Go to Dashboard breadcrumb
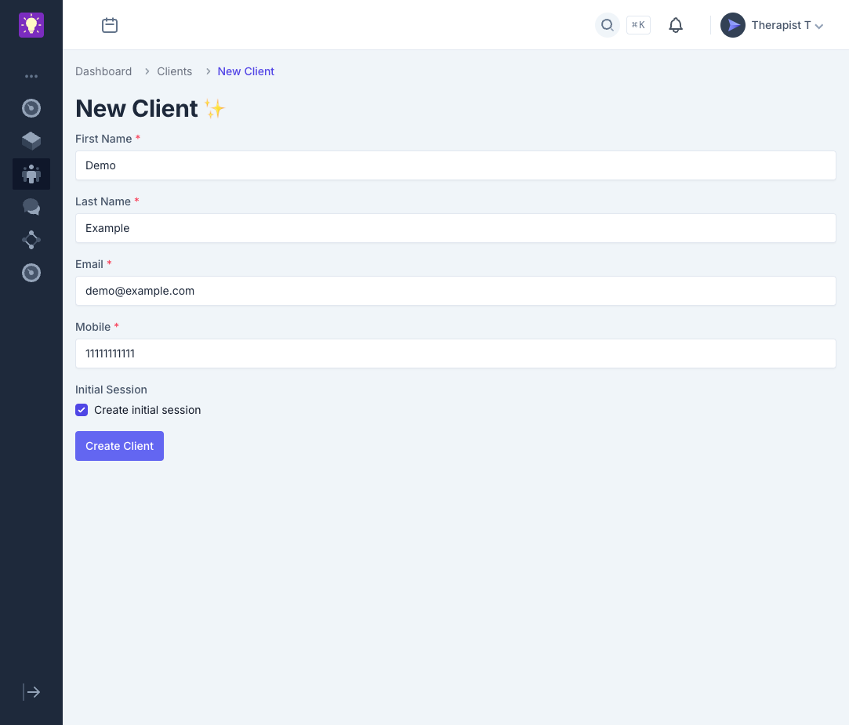The image size is (849, 725). 103,71
